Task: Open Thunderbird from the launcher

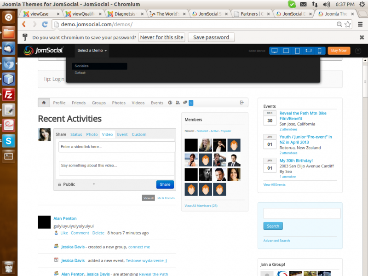Action: point(9,48)
